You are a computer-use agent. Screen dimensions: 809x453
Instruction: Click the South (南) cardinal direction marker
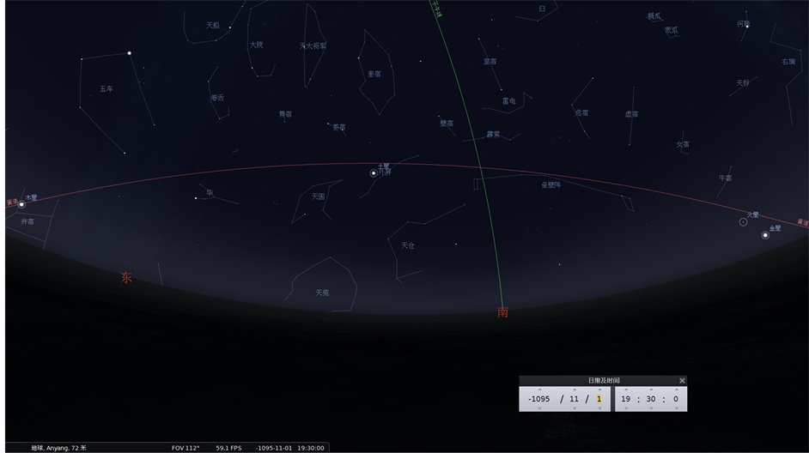502,312
